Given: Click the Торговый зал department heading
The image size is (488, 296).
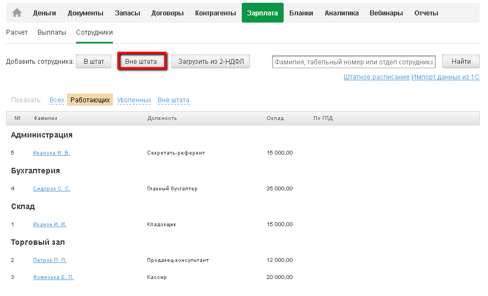Looking at the screenshot, I should pos(37,242).
